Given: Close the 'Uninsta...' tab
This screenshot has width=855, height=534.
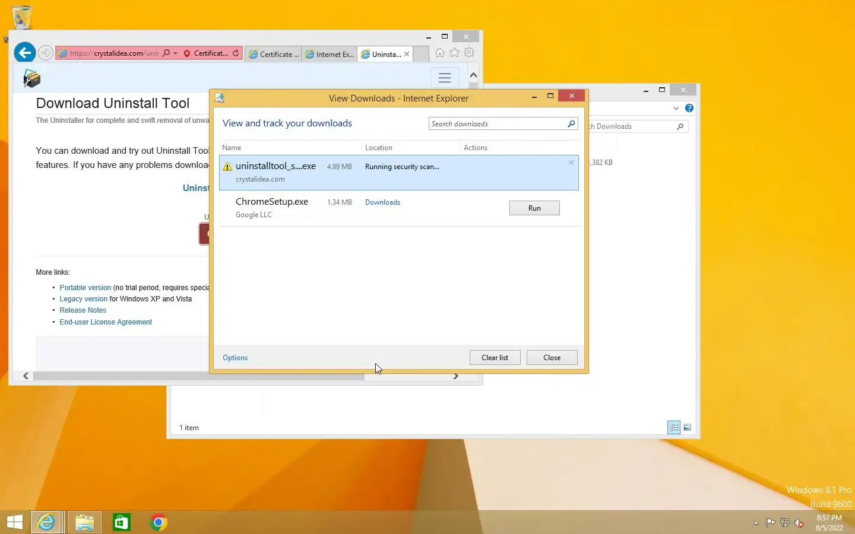Looking at the screenshot, I should 407,54.
